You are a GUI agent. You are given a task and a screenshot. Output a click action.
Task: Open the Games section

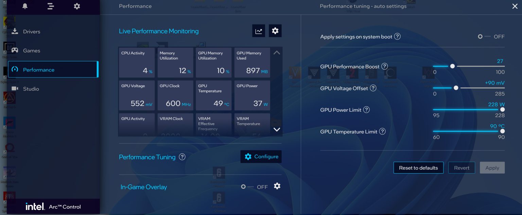click(x=32, y=50)
